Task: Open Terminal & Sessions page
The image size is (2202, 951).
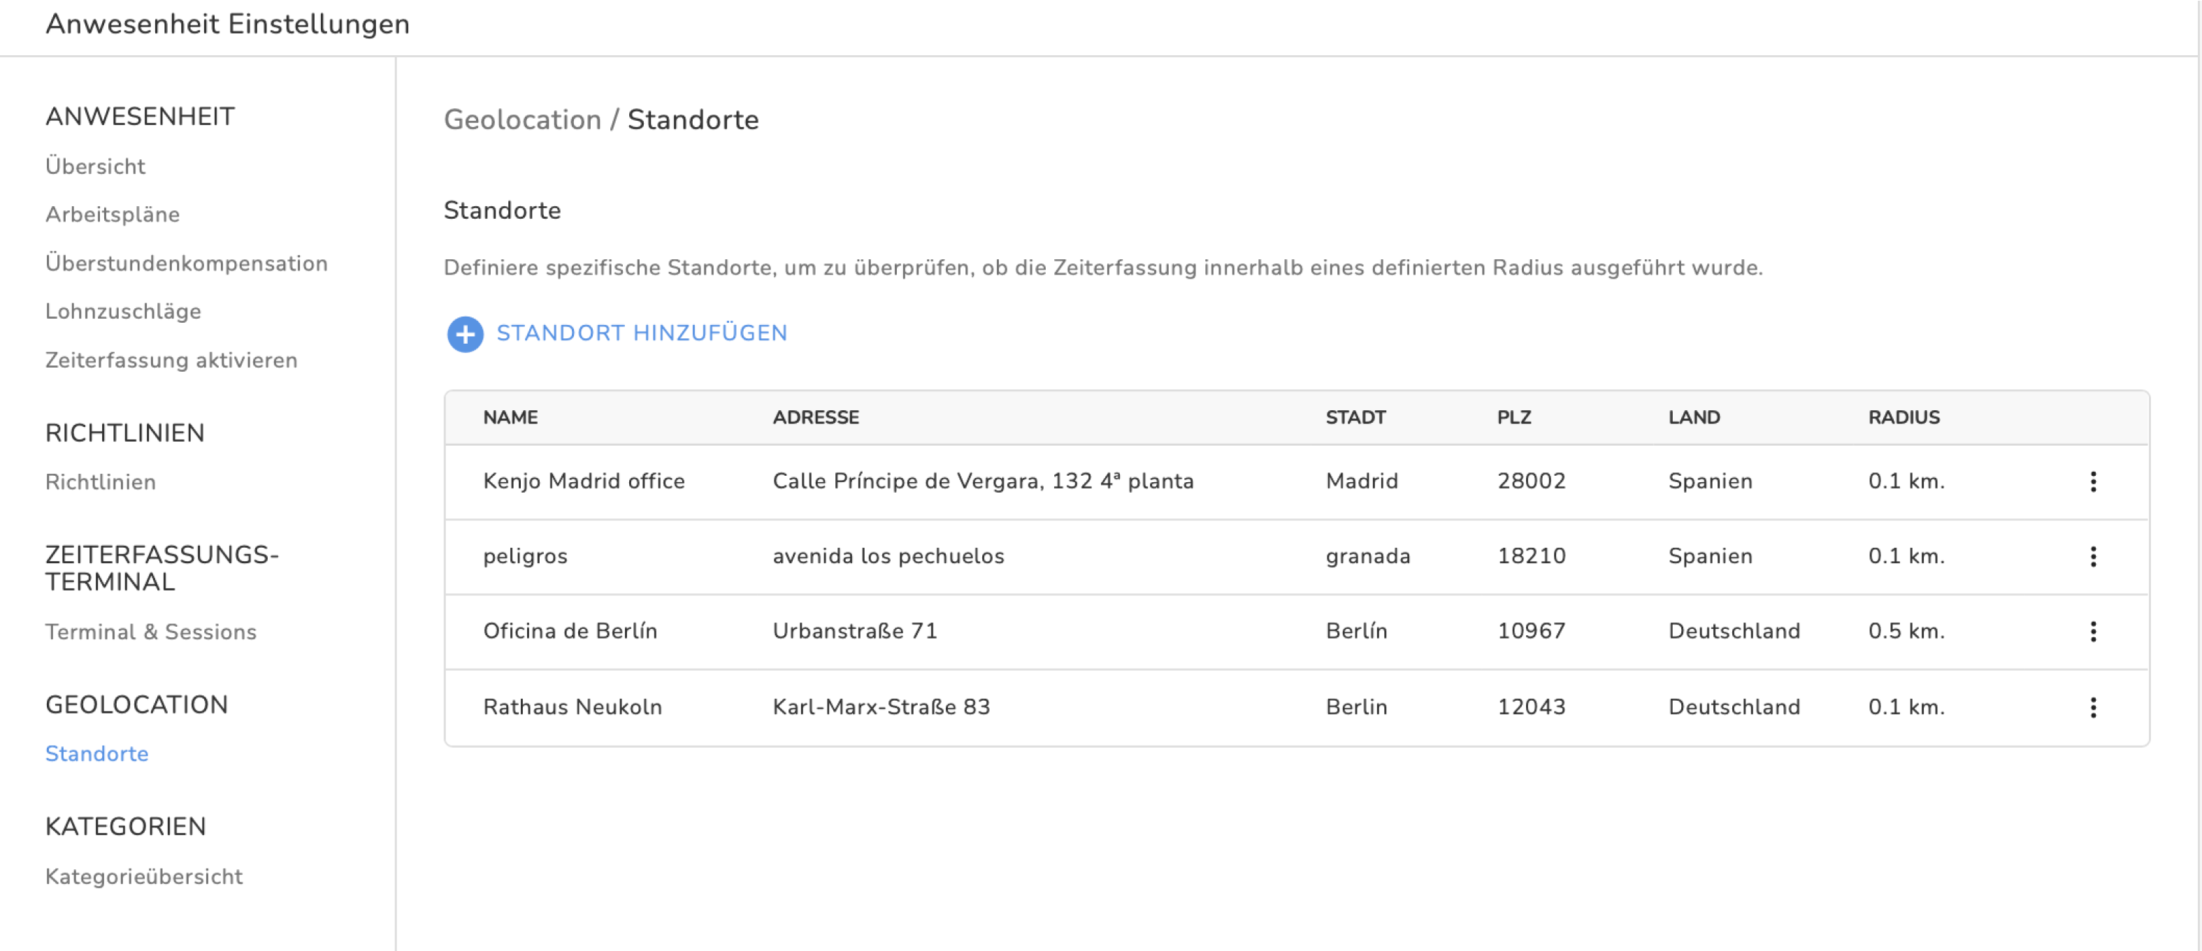Action: [x=150, y=632]
